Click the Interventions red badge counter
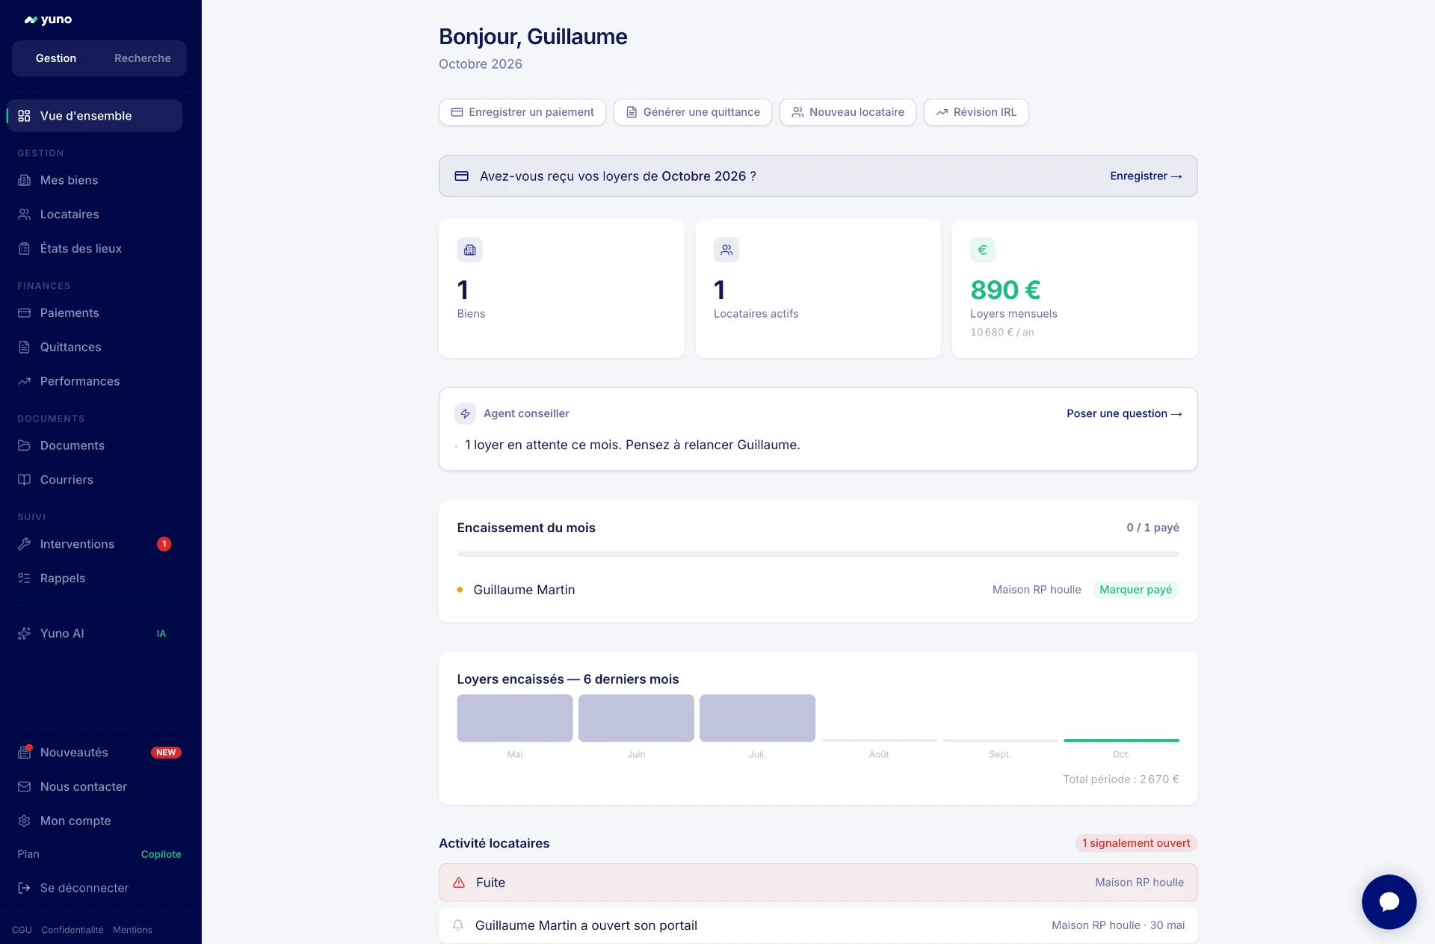Screen dimensions: 1435x944 164,544
